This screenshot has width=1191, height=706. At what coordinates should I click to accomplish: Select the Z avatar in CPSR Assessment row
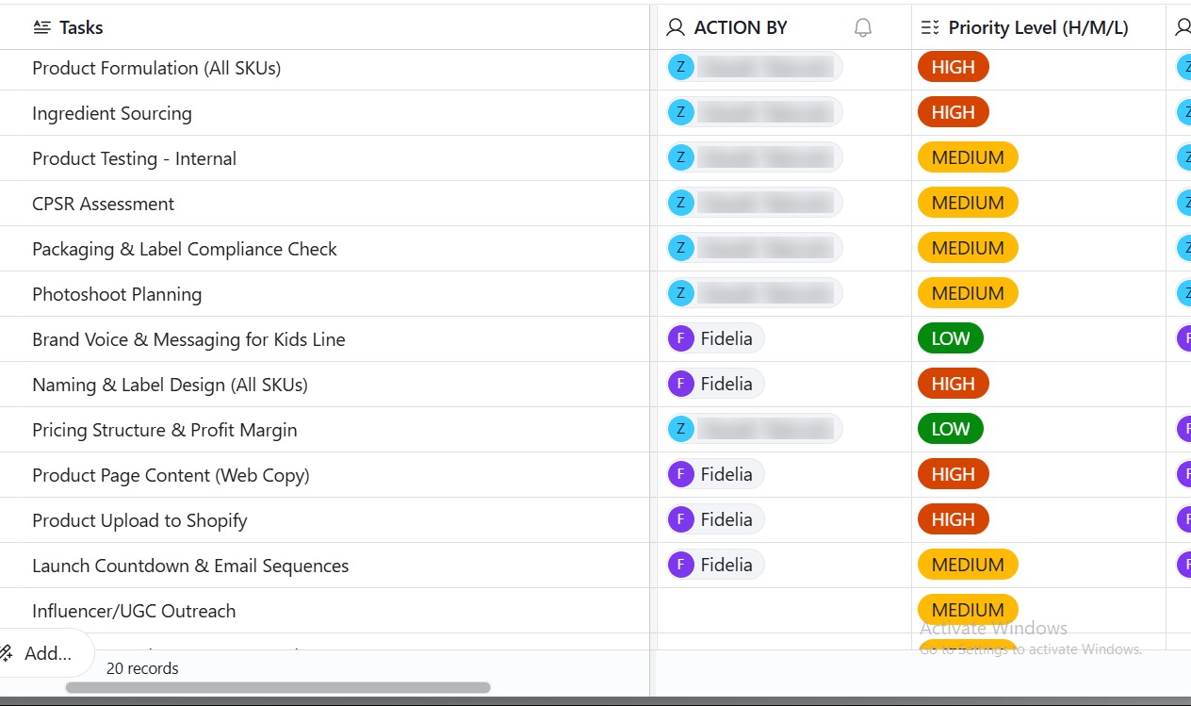(680, 203)
